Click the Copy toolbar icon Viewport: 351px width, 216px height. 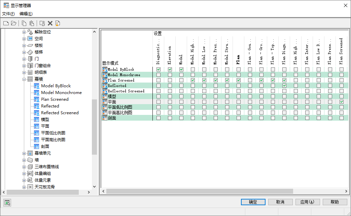(x=24, y=23)
